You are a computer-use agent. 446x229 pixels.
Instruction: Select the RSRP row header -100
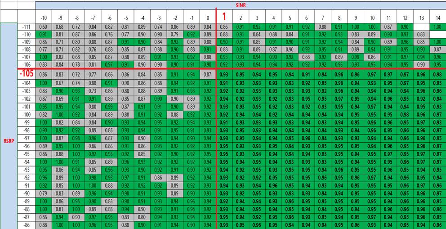pyautogui.click(x=27, y=115)
